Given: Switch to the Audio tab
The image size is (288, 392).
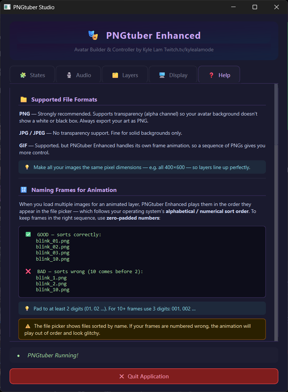Looking at the screenshot, I should coord(78,75).
